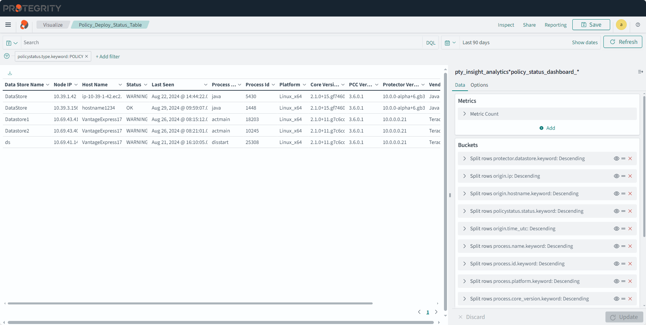Open the help icon in header
The image size is (646, 325).
coord(638,25)
